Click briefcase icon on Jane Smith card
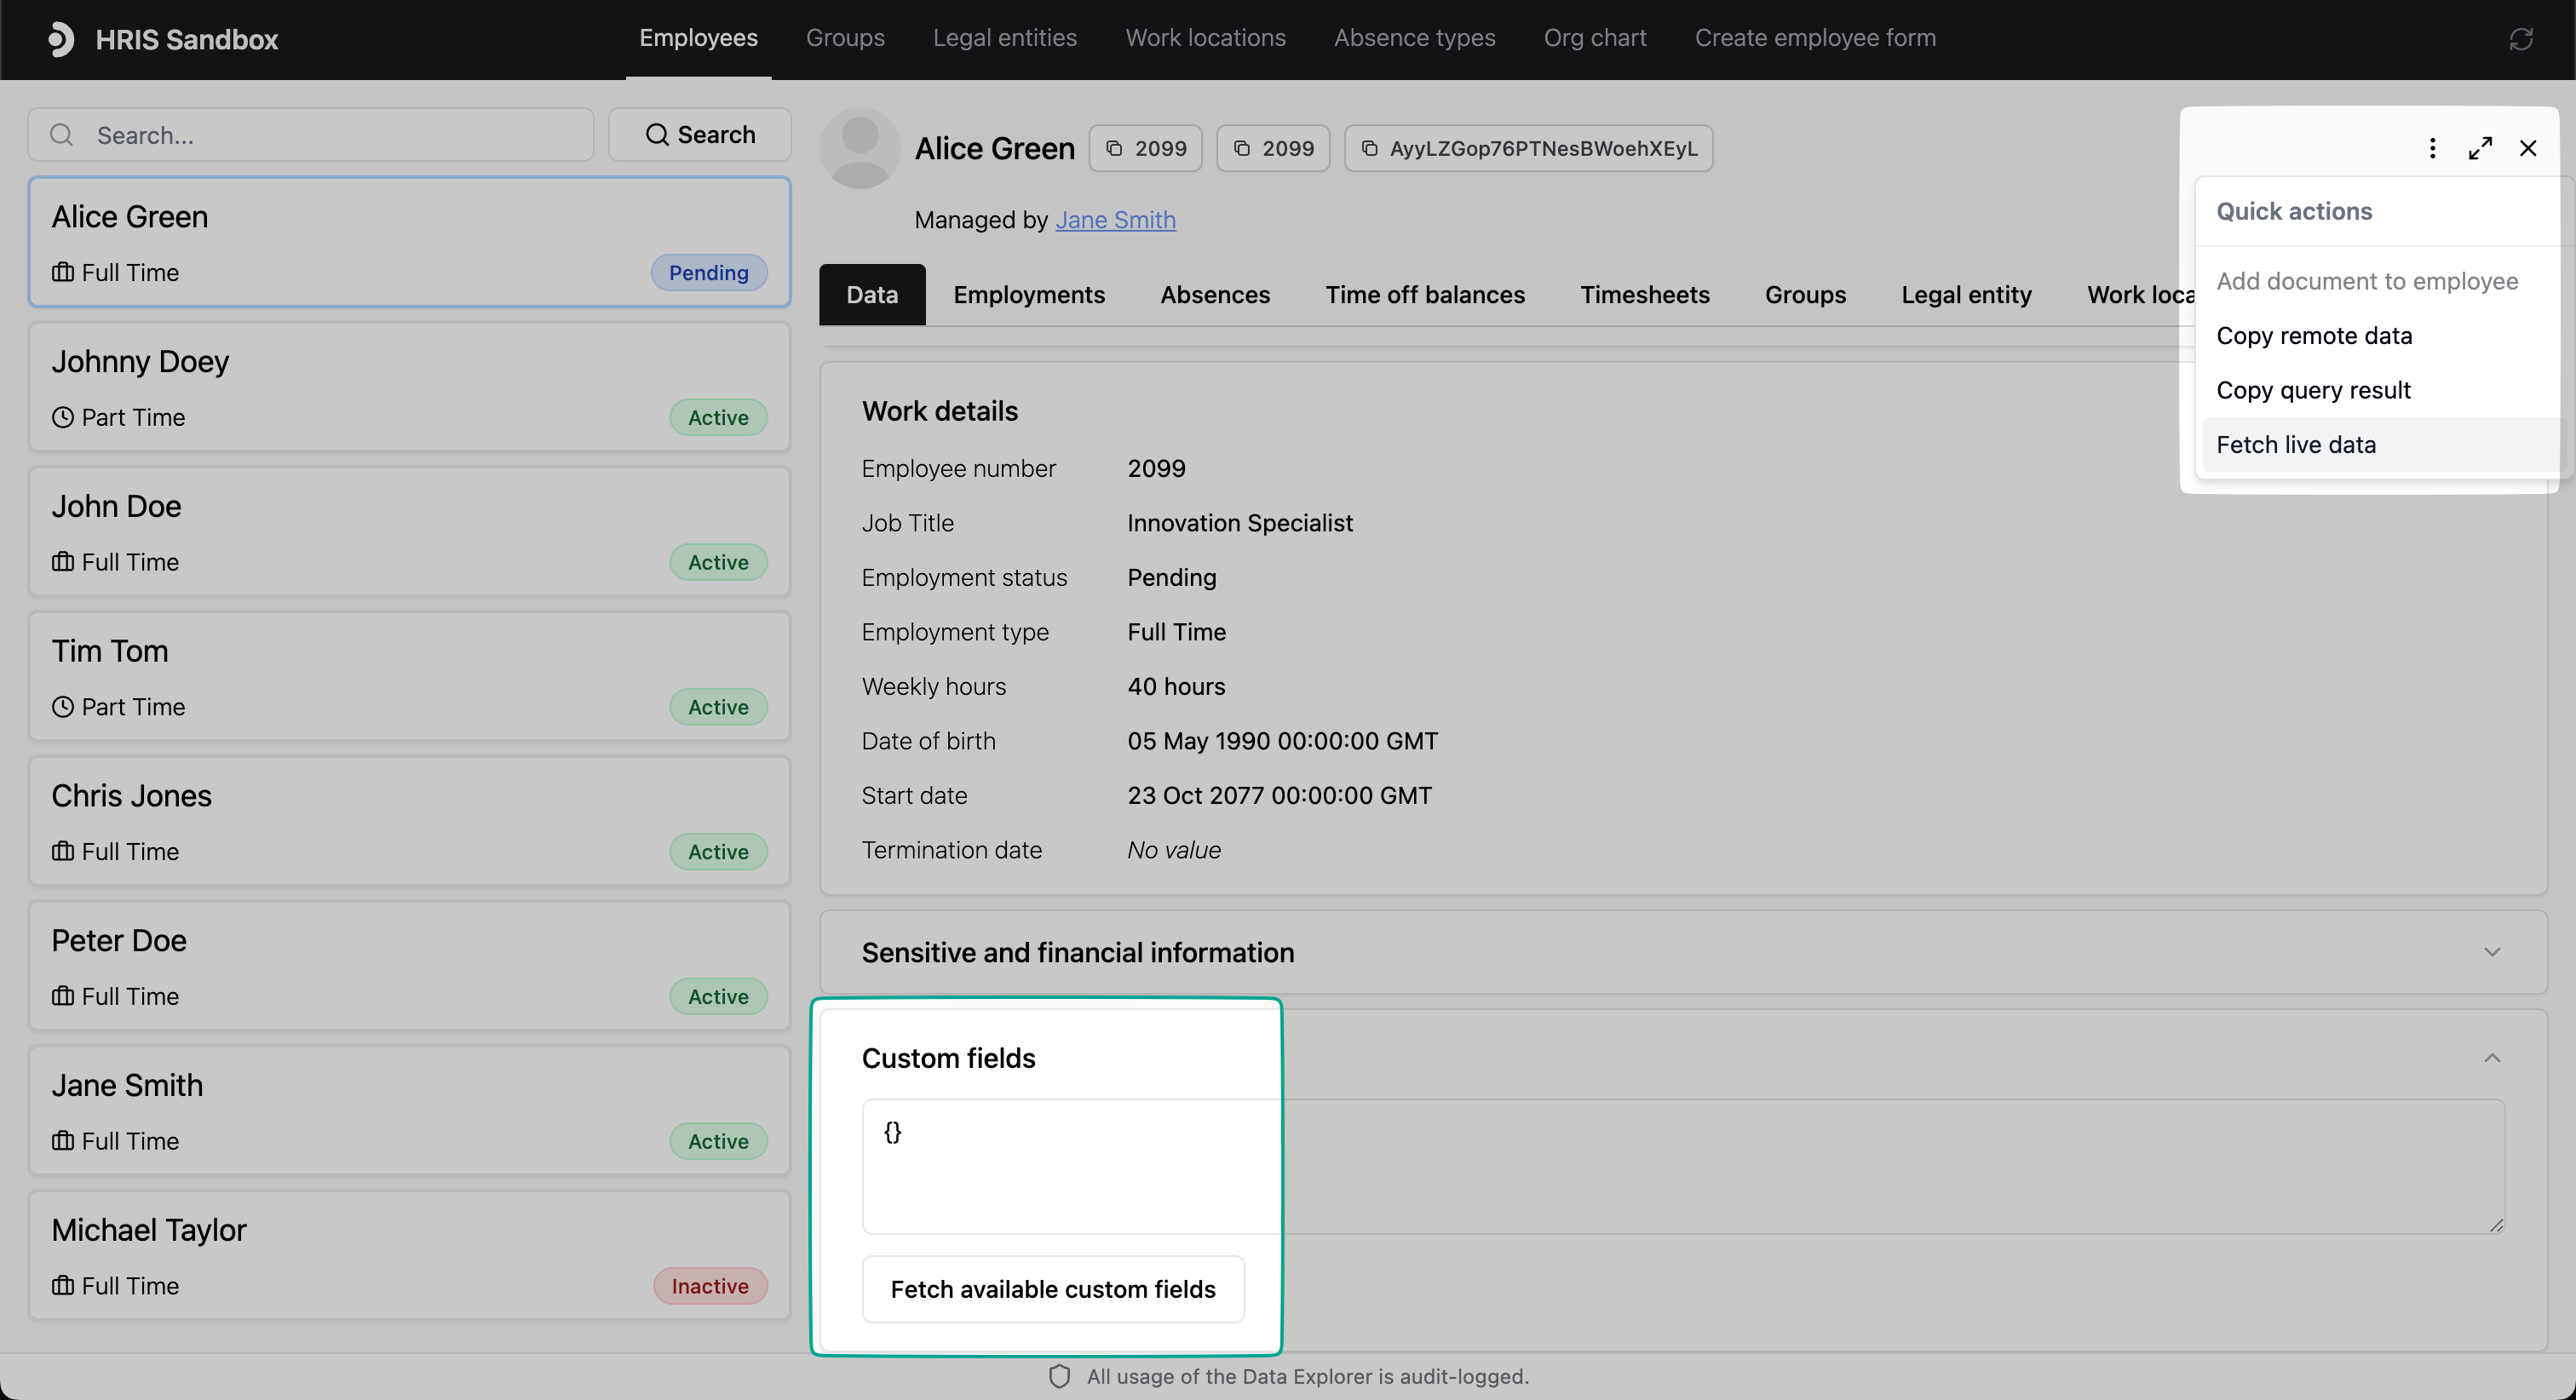The height and width of the screenshot is (1400, 2576). pyautogui.click(x=63, y=1141)
